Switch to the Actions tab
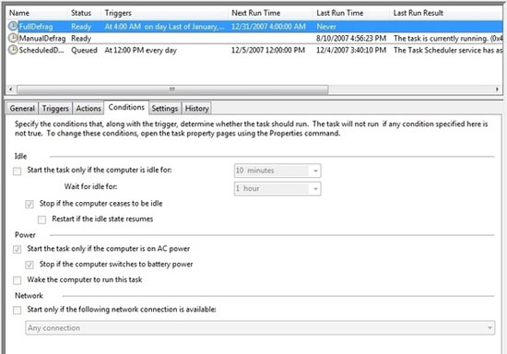The width and height of the screenshot is (507, 354). pyautogui.click(x=88, y=108)
